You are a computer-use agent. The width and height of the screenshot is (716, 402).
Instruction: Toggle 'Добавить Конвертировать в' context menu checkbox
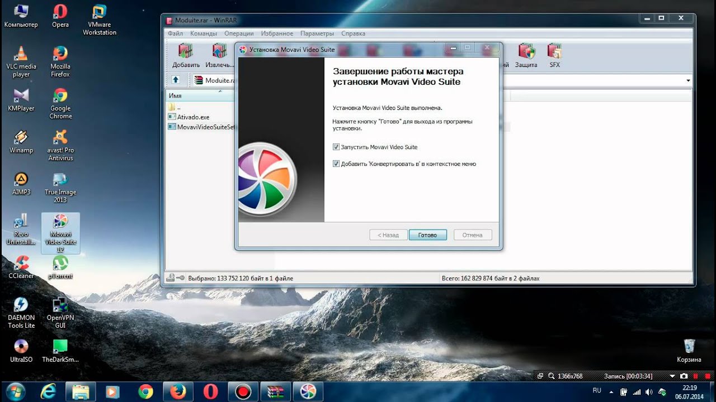coord(336,164)
